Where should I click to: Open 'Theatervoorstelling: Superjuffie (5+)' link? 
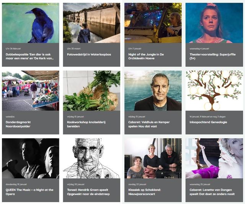pyautogui.click(x=212, y=56)
